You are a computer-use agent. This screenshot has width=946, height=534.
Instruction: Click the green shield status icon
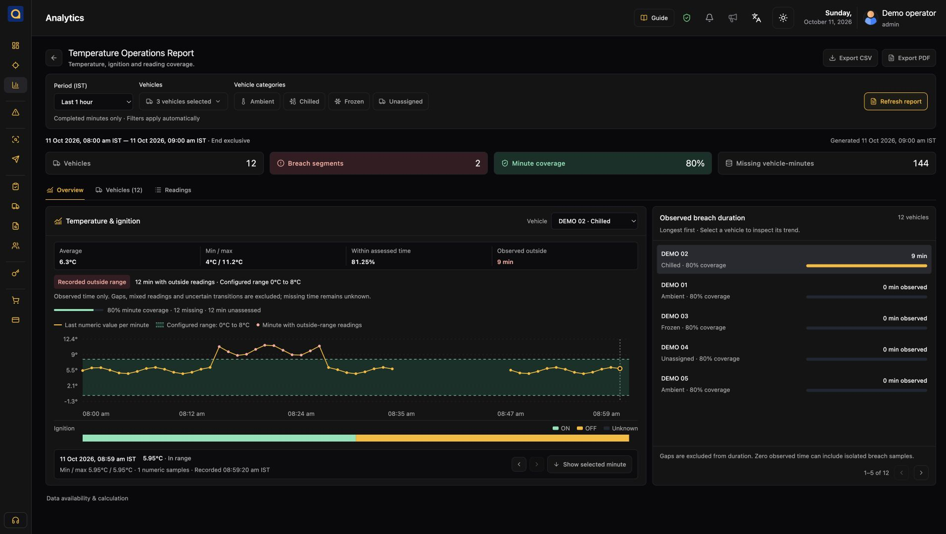pos(686,18)
